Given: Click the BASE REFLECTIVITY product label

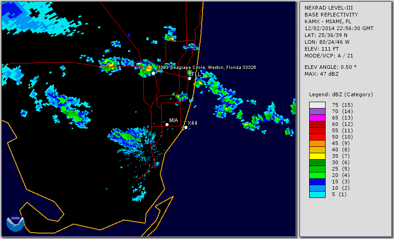Looking at the screenshot, I should click(x=331, y=15).
